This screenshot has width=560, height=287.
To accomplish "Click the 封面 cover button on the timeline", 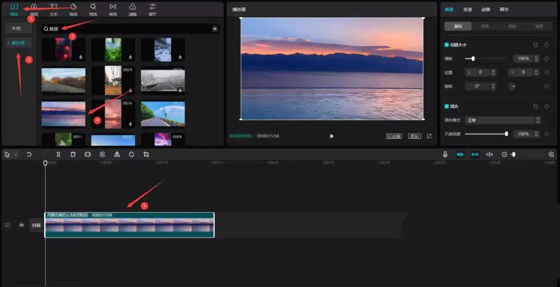I will (x=36, y=225).
